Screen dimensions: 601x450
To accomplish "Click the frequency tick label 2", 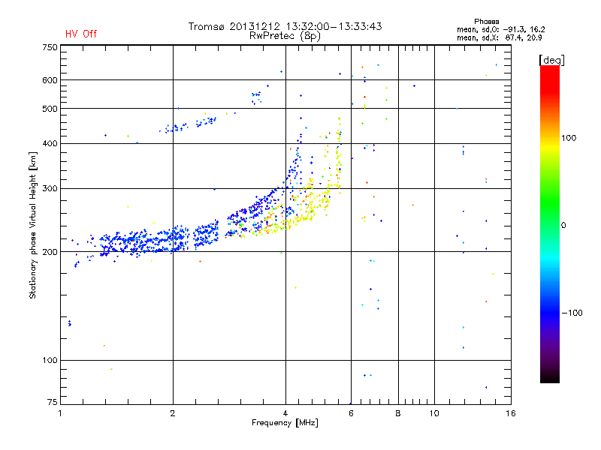I will pyautogui.click(x=173, y=413).
